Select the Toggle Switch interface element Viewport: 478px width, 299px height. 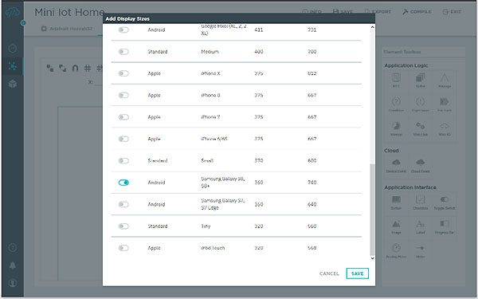[445, 203]
